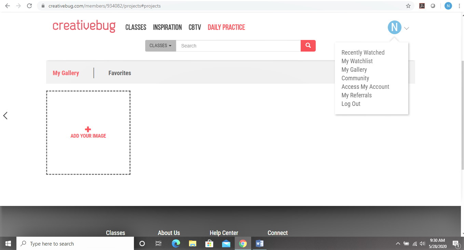Go to the INSPIRATION page
464x250 pixels.
[167, 27]
